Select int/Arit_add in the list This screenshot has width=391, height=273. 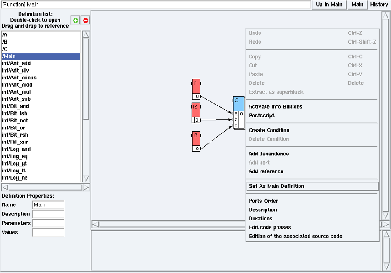coord(41,63)
